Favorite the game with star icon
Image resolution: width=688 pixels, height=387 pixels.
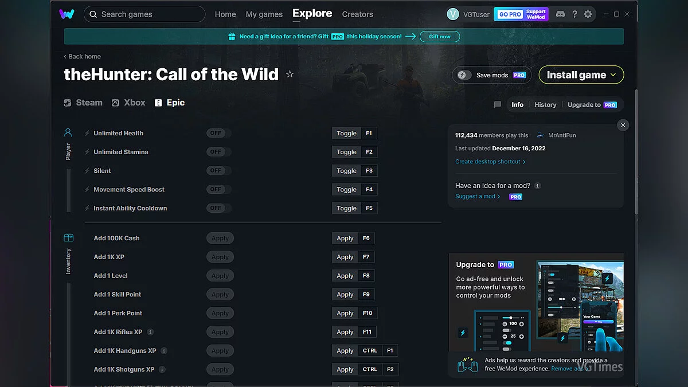(290, 74)
